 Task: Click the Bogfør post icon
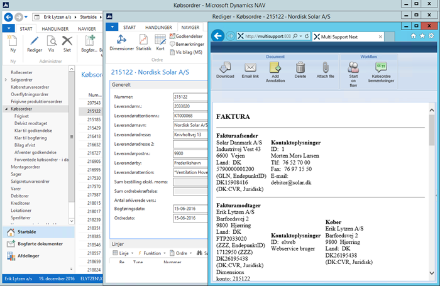coord(90,41)
